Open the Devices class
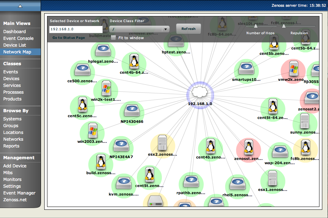328x218 pixels. 11,79
